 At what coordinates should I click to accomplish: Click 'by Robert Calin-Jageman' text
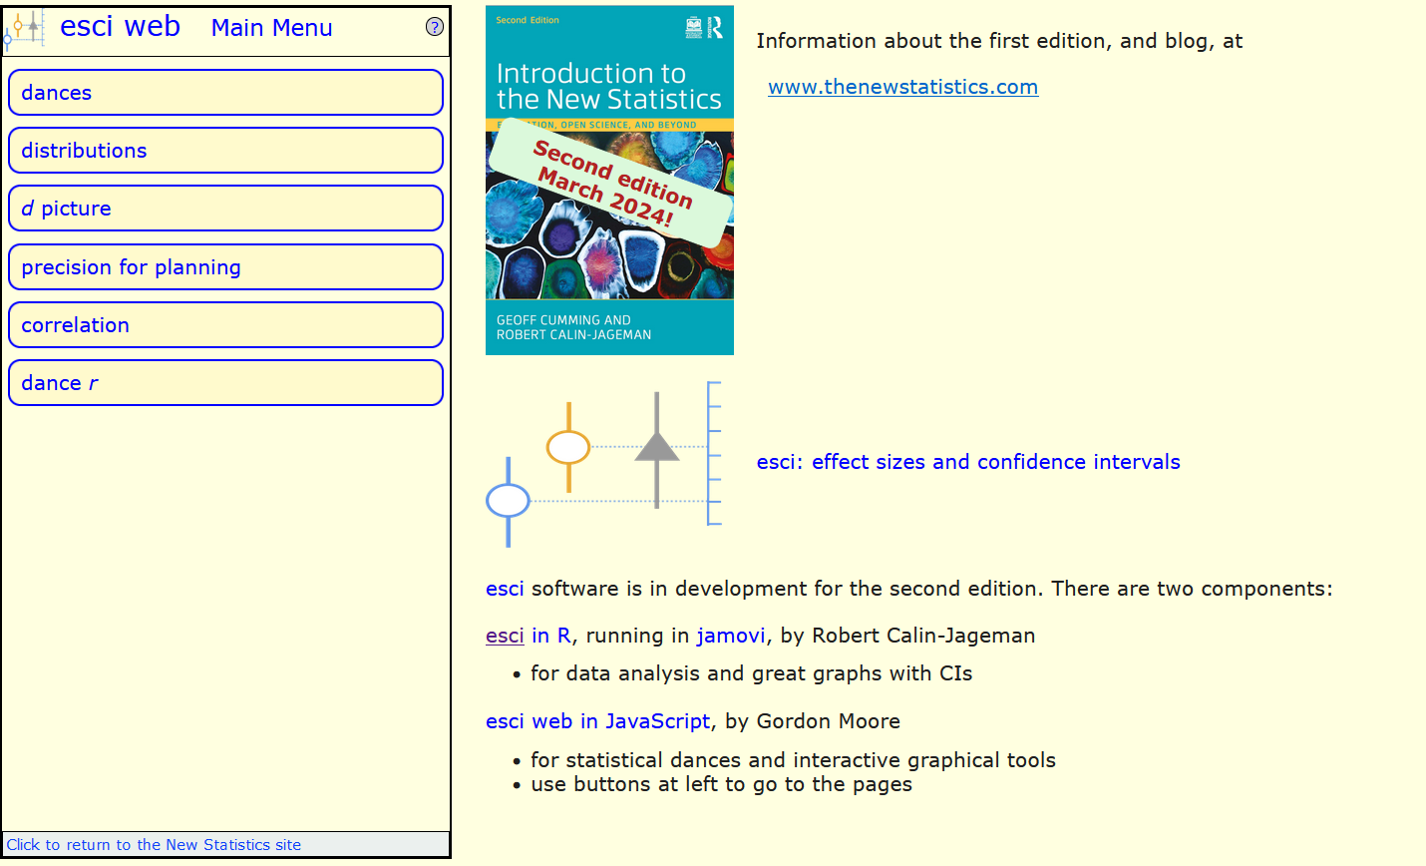907,636
